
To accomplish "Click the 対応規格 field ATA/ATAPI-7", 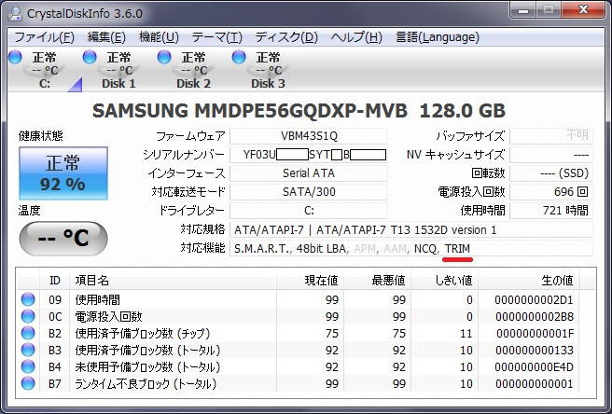I will point(411,229).
